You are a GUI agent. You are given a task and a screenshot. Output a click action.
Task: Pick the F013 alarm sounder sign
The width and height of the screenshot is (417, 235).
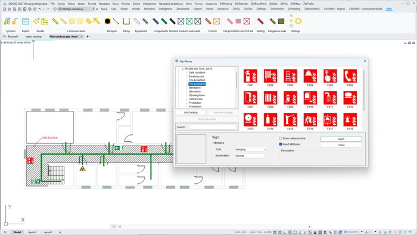point(250,120)
